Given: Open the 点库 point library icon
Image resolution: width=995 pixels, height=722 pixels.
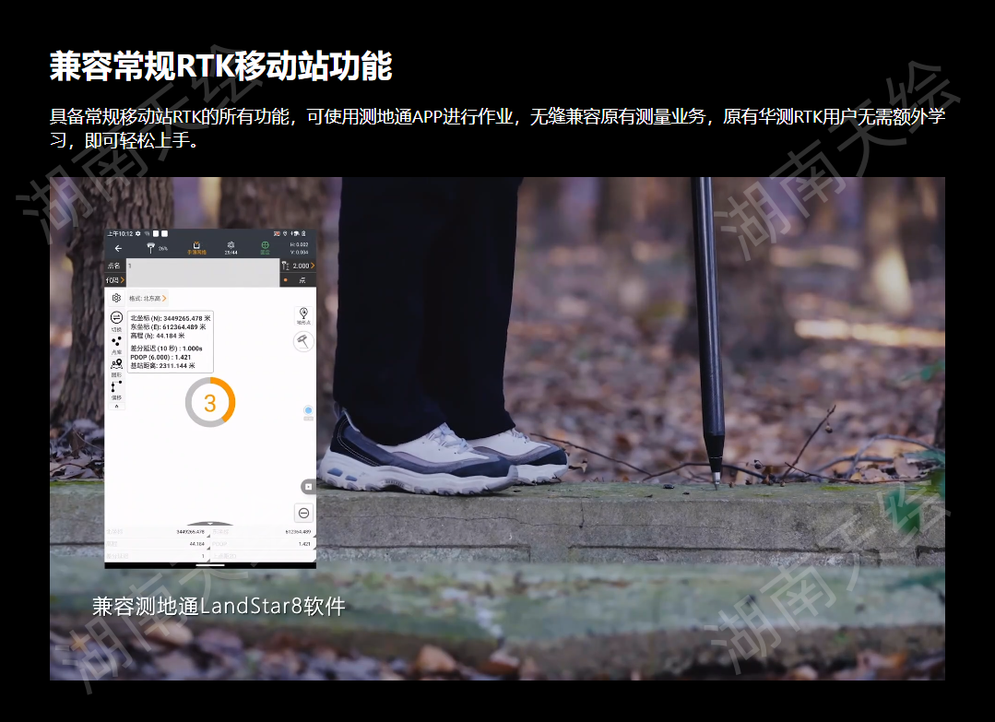Looking at the screenshot, I should [117, 345].
